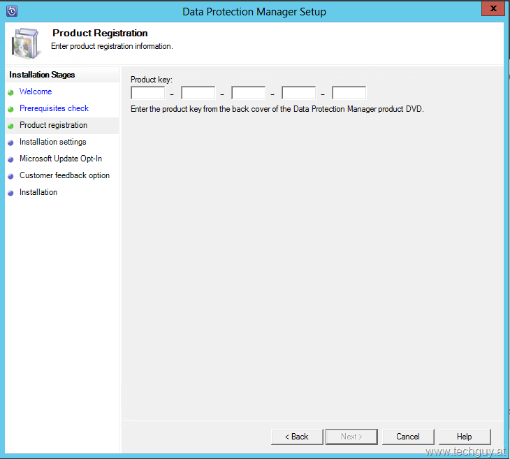The height and width of the screenshot is (459, 510).
Task: Click bullet next to Customer feedback option
Action: (11, 176)
